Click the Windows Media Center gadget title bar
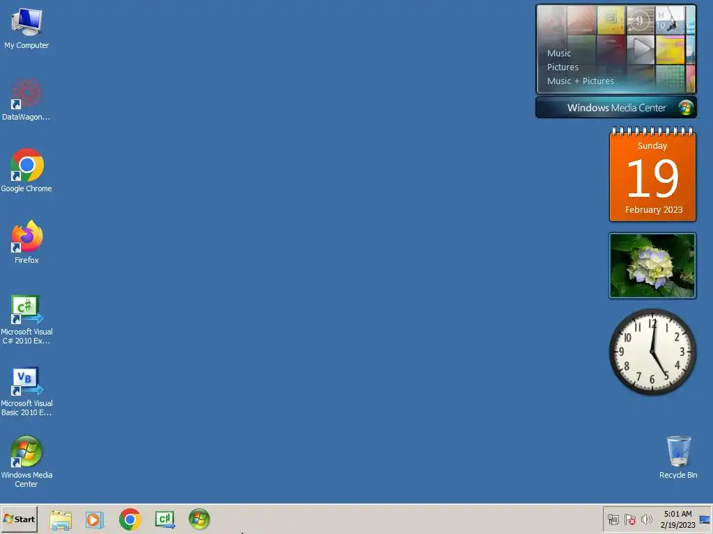The image size is (713, 534). [616, 108]
